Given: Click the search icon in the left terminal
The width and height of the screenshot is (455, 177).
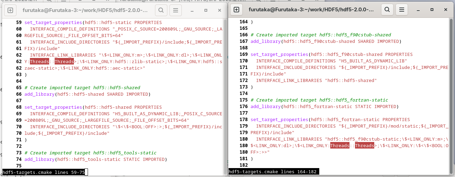Looking at the screenshot, I should click(160, 11).
